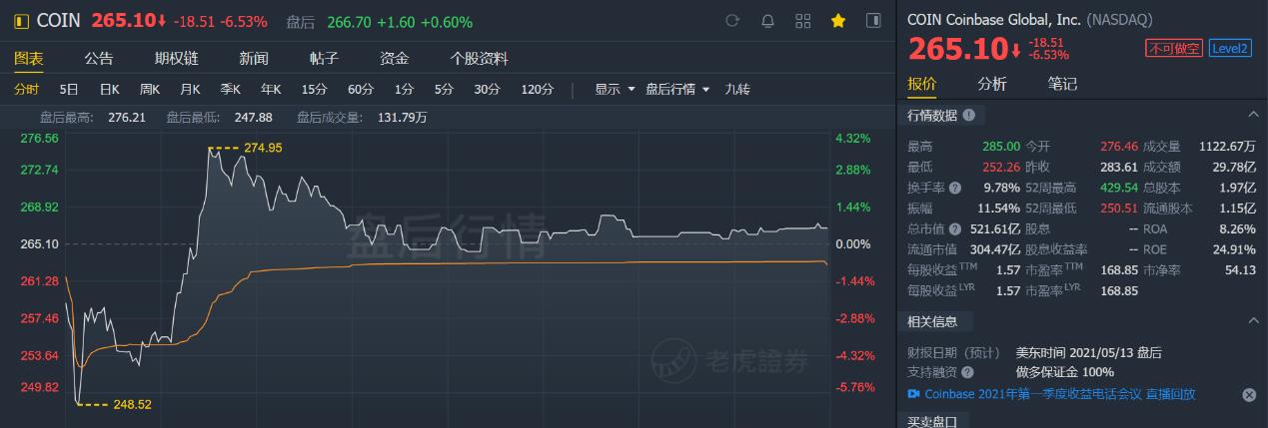Open the 显示 dropdown
The height and width of the screenshot is (428, 1268).
[615, 89]
